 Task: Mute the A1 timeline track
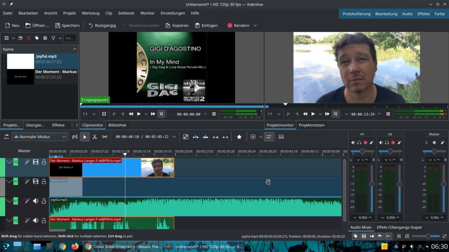(36, 201)
